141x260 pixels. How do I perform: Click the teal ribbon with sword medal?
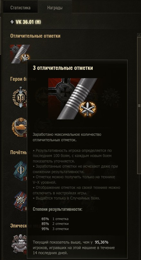[x=21, y=171]
